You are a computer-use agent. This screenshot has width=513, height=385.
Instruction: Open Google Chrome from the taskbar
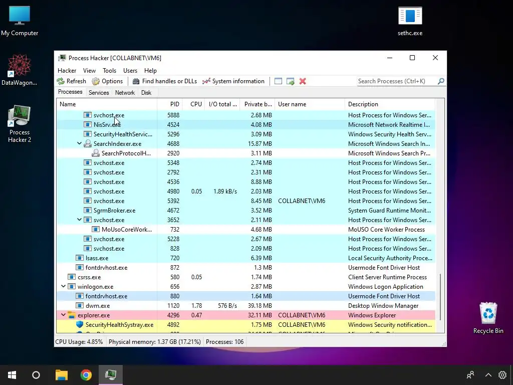[86, 375]
